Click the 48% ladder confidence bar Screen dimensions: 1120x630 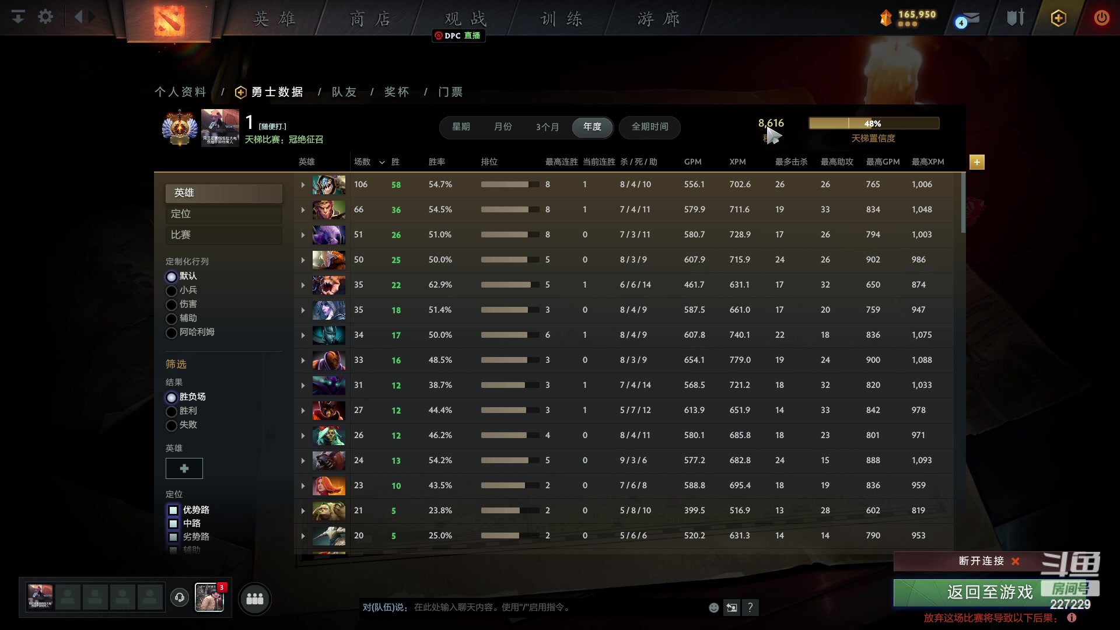click(874, 124)
